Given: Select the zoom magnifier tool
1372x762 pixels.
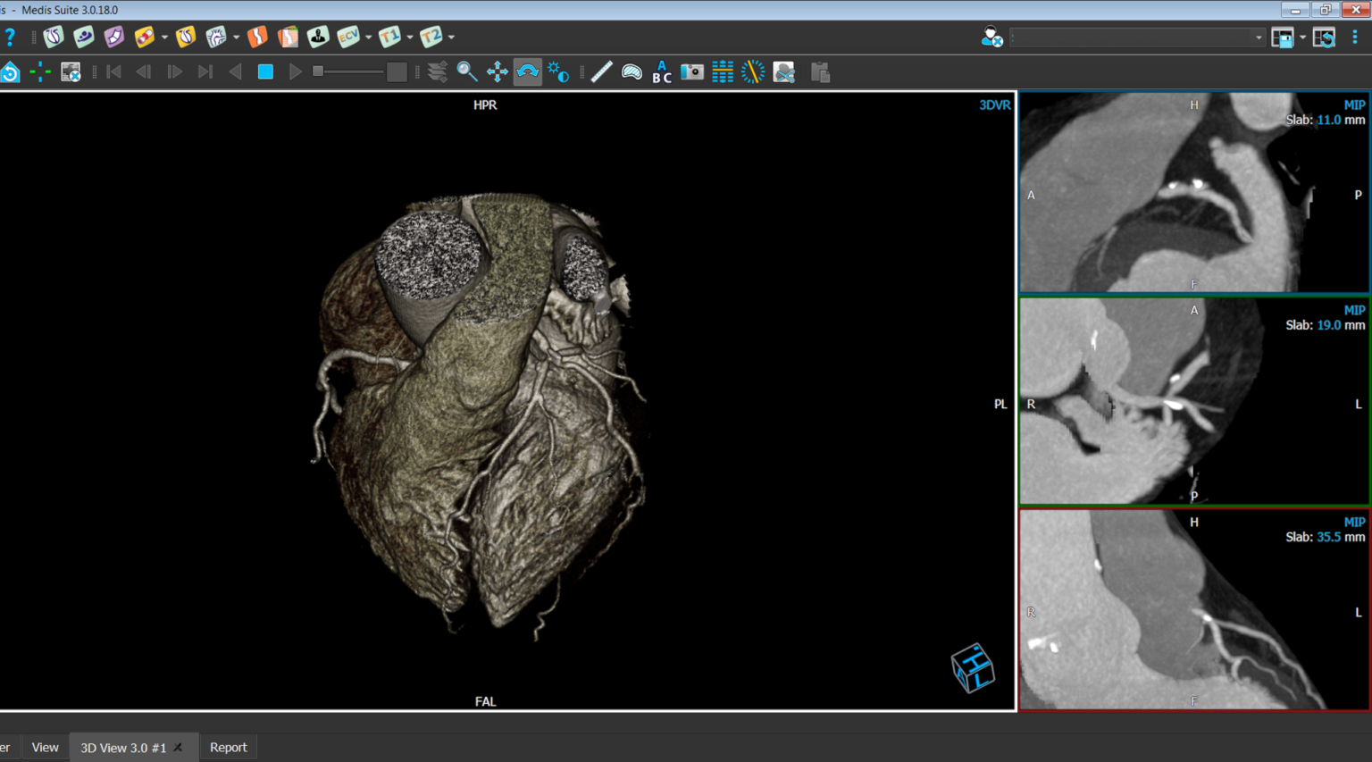Looking at the screenshot, I should click(x=467, y=72).
